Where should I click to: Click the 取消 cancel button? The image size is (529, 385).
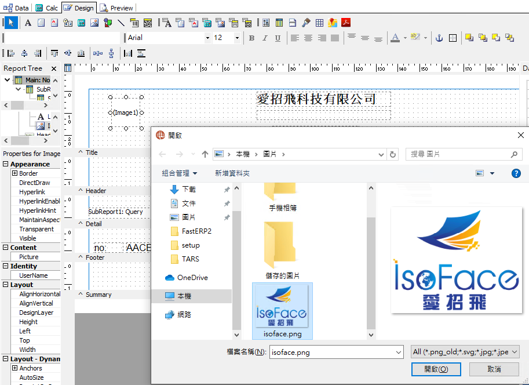(x=494, y=369)
